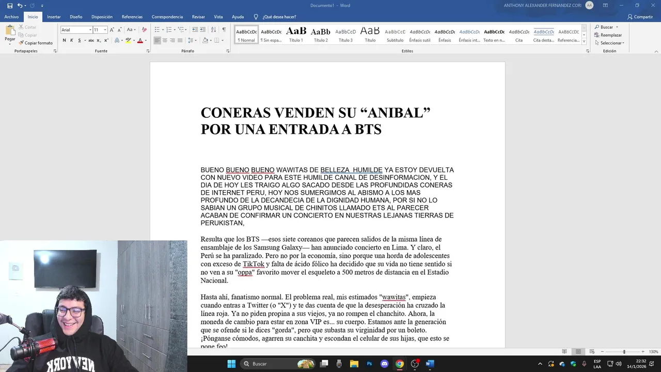Expand the Estilos gallery more arrow

(x=584, y=42)
